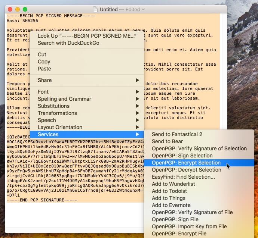Choose Search with DuckDuckGo
Screen dimensions: 258x238
(x=87, y=43)
